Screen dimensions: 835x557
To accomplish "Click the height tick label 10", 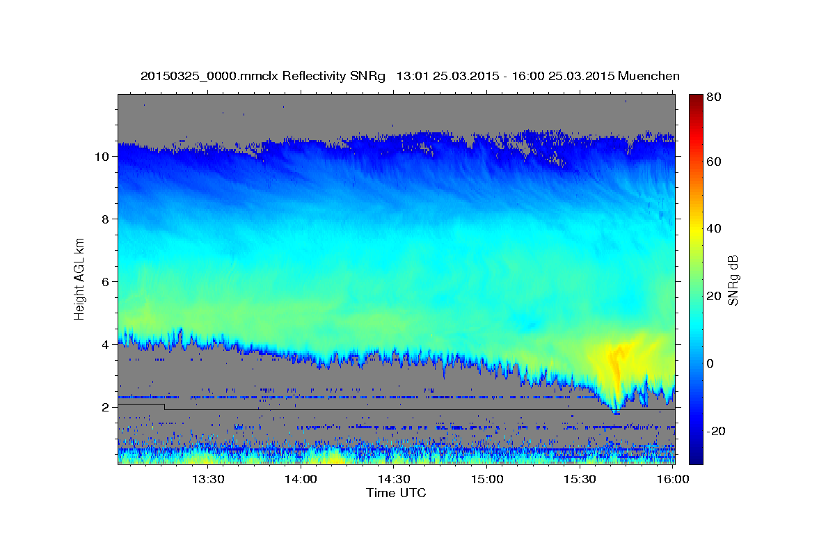I will tap(102, 157).
